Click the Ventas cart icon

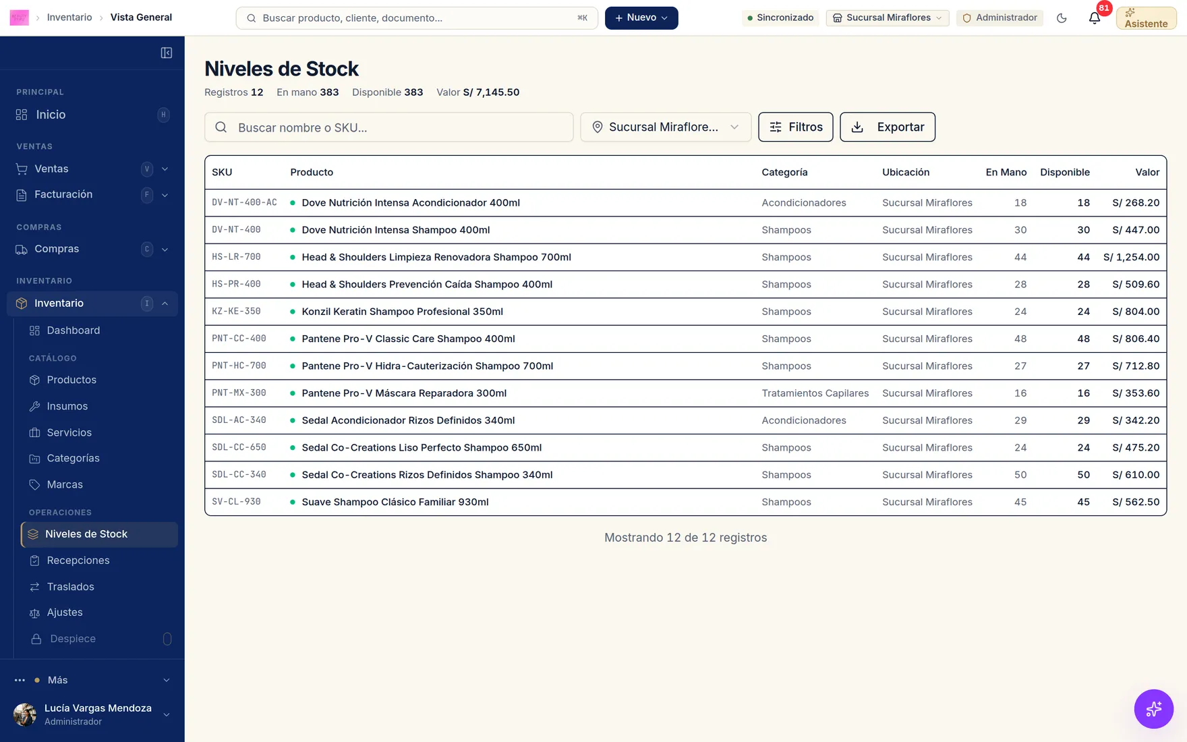pos(22,169)
